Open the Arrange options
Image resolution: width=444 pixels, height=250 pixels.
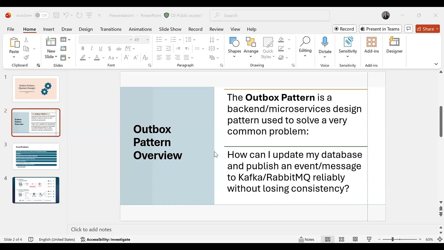251,48
